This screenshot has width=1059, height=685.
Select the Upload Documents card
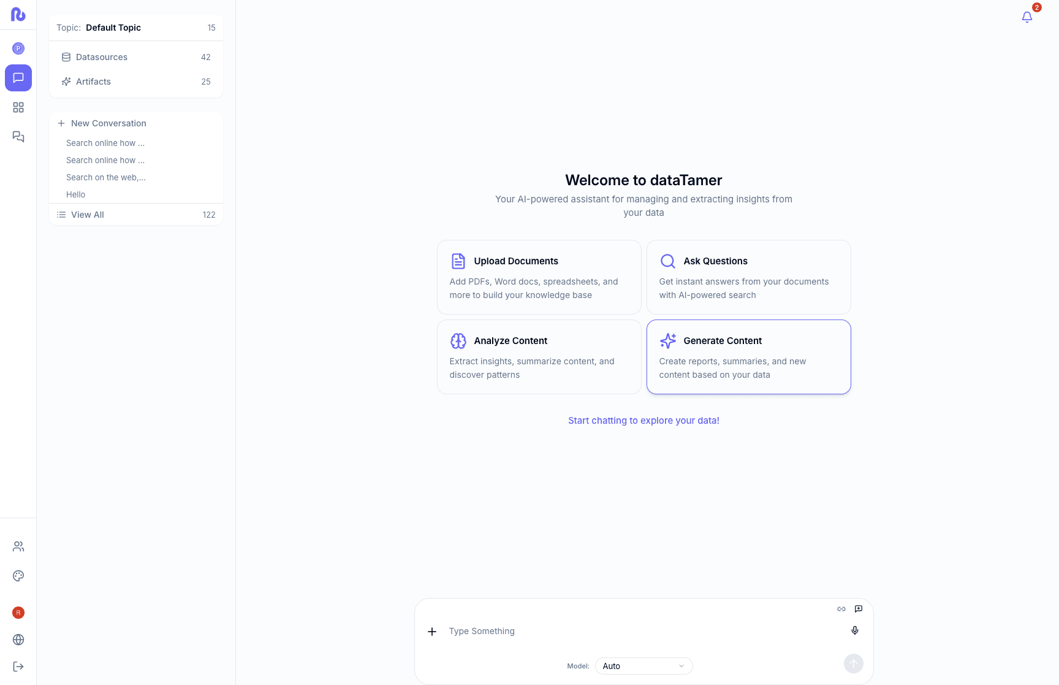(x=539, y=277)
